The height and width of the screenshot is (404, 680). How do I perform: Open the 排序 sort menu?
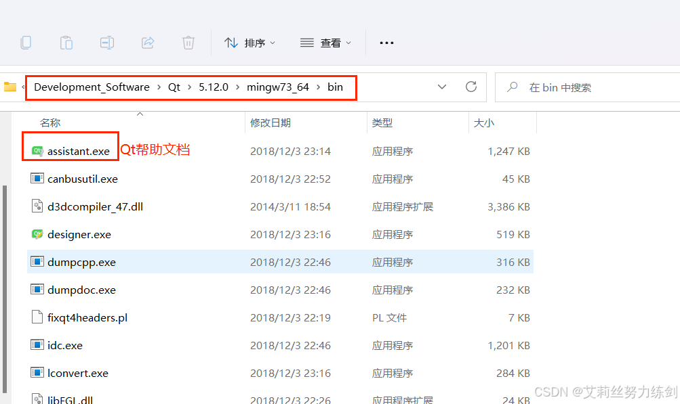pos(249,43)
